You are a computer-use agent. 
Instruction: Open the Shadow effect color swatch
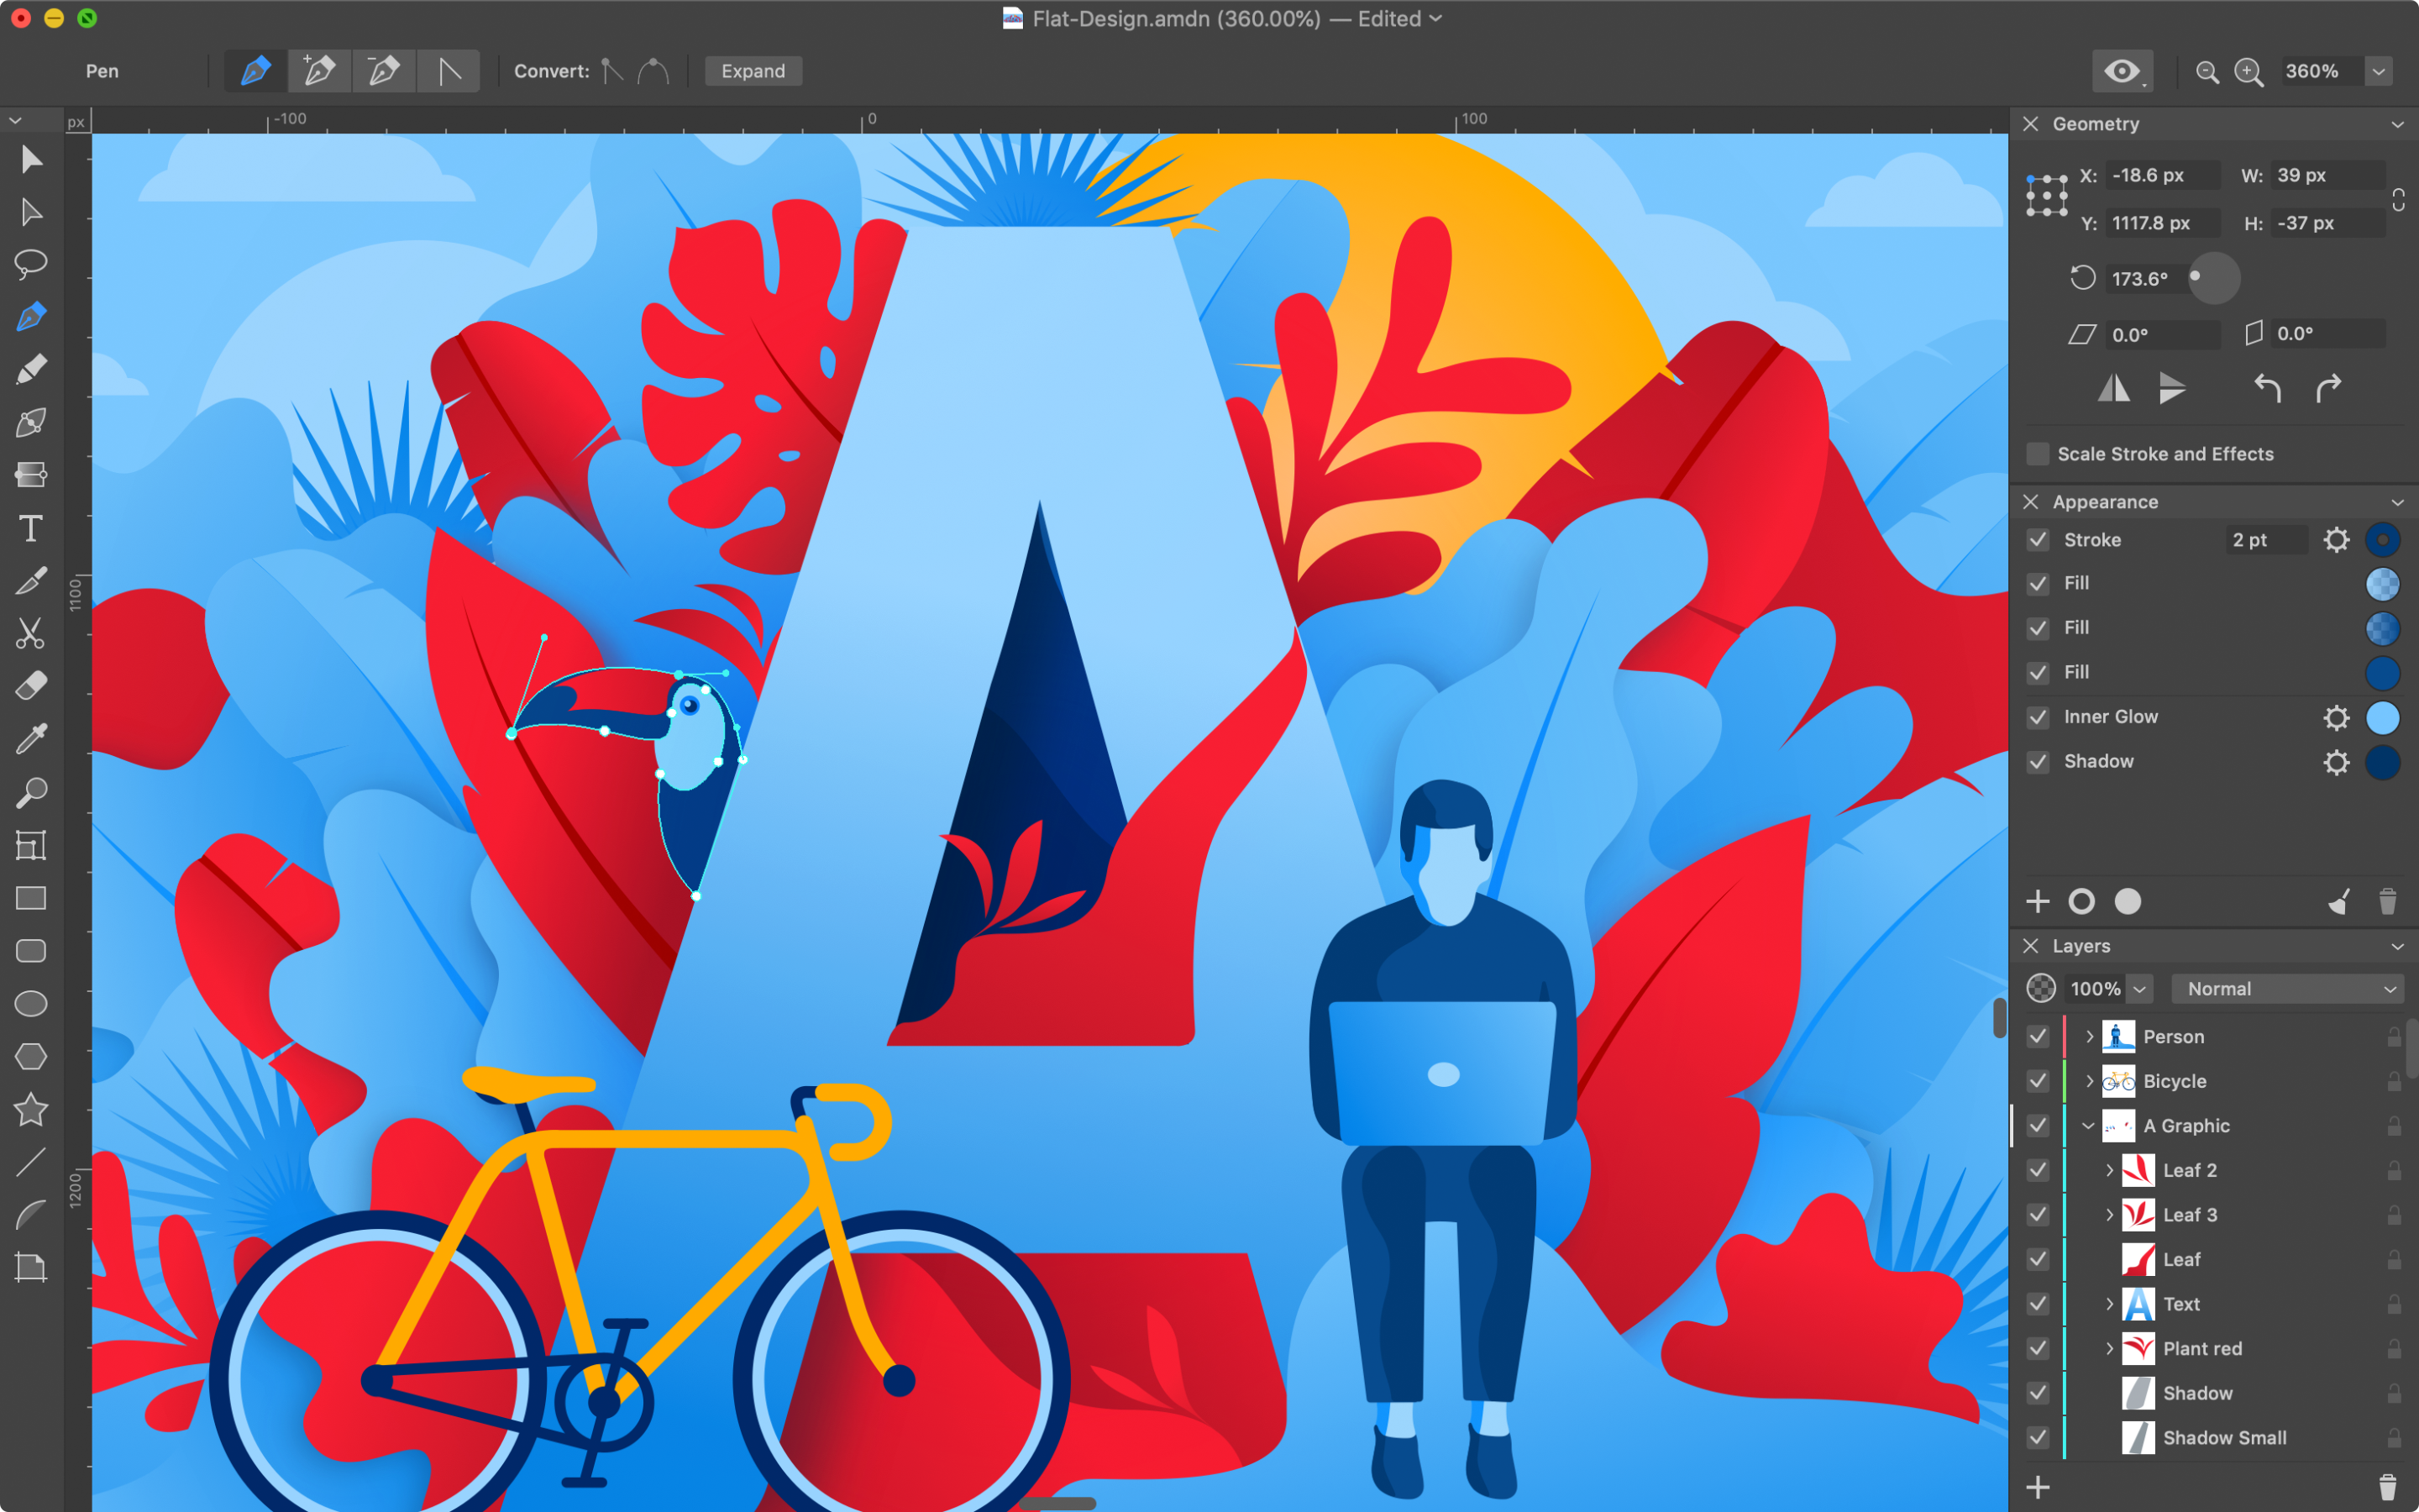[2382, 762]
